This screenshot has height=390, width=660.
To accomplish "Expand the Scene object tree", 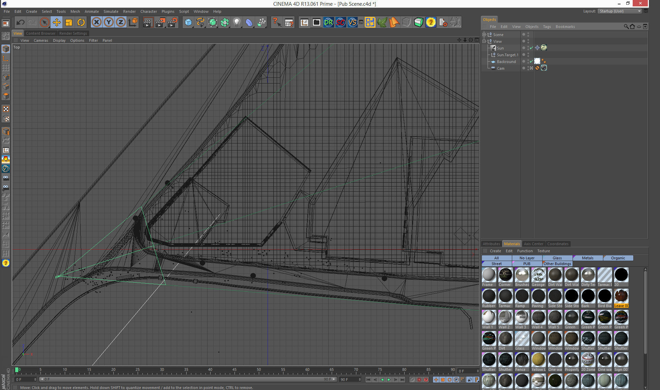I will (x=484, y=35).
